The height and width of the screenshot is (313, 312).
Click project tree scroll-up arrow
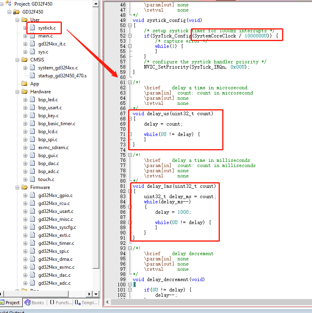(x=96, y=4)
